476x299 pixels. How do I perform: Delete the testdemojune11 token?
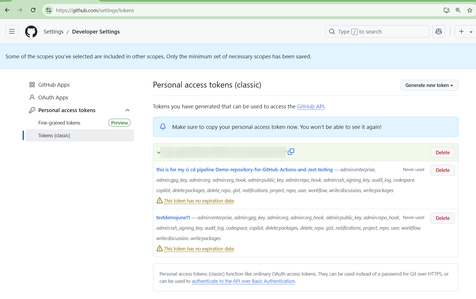[442, 218]
